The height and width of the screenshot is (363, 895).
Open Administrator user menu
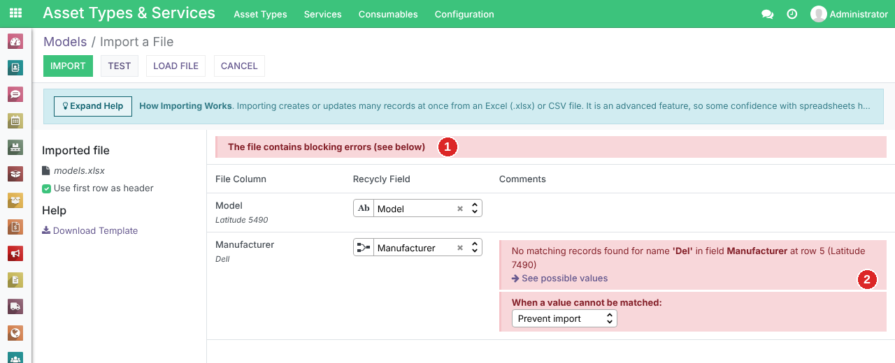click(x=849, y=14)
